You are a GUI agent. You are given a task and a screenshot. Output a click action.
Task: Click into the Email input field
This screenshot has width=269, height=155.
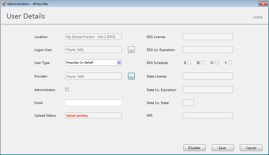(x=93, y=103)
